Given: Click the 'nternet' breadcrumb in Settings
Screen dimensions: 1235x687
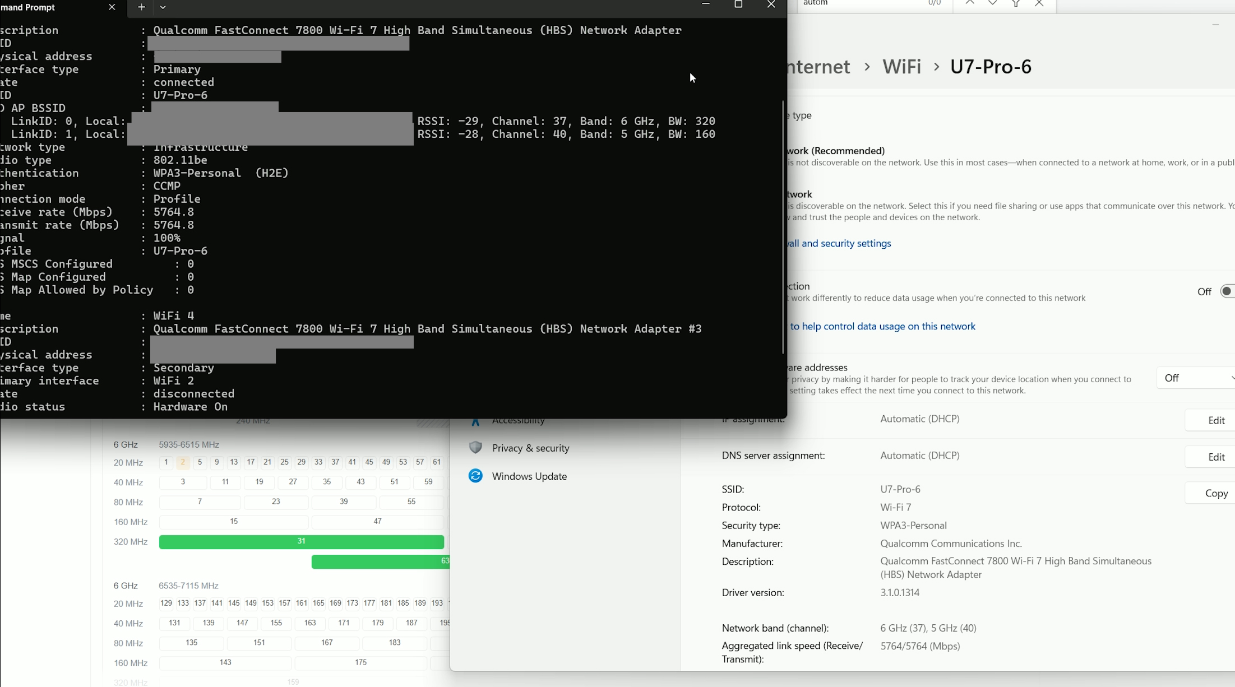Looking at the screenshot, I should (x=819, y=67).
